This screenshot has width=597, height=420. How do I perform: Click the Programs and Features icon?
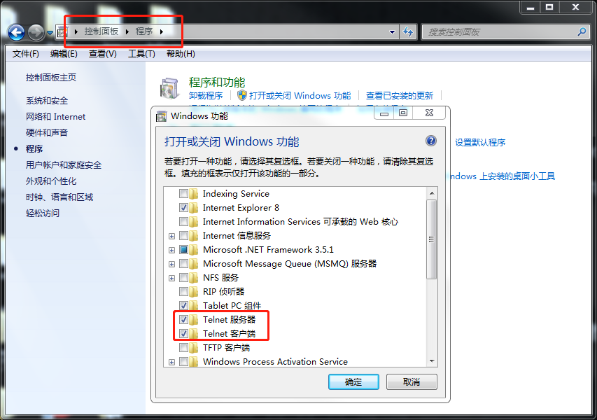point(170,88)
